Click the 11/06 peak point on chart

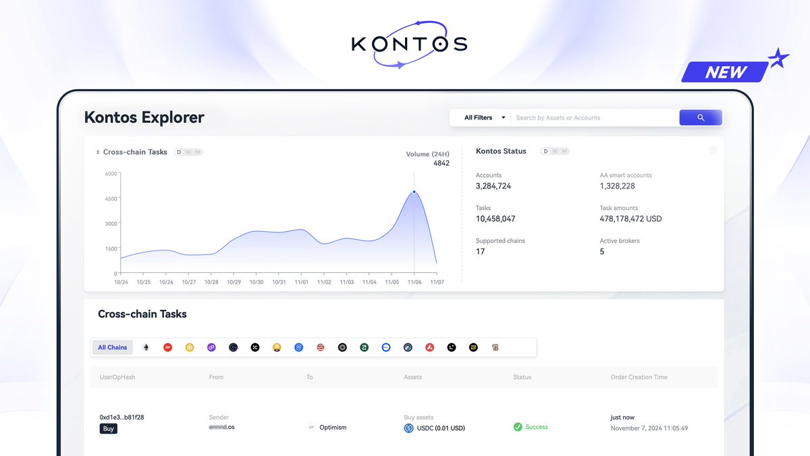click(x=414, y=192)
